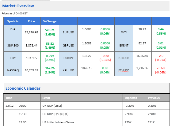Click the UK GDP (QoQ) event
Image resolution: width=179 pixels, height=127 pixels.
pos(52,106)
